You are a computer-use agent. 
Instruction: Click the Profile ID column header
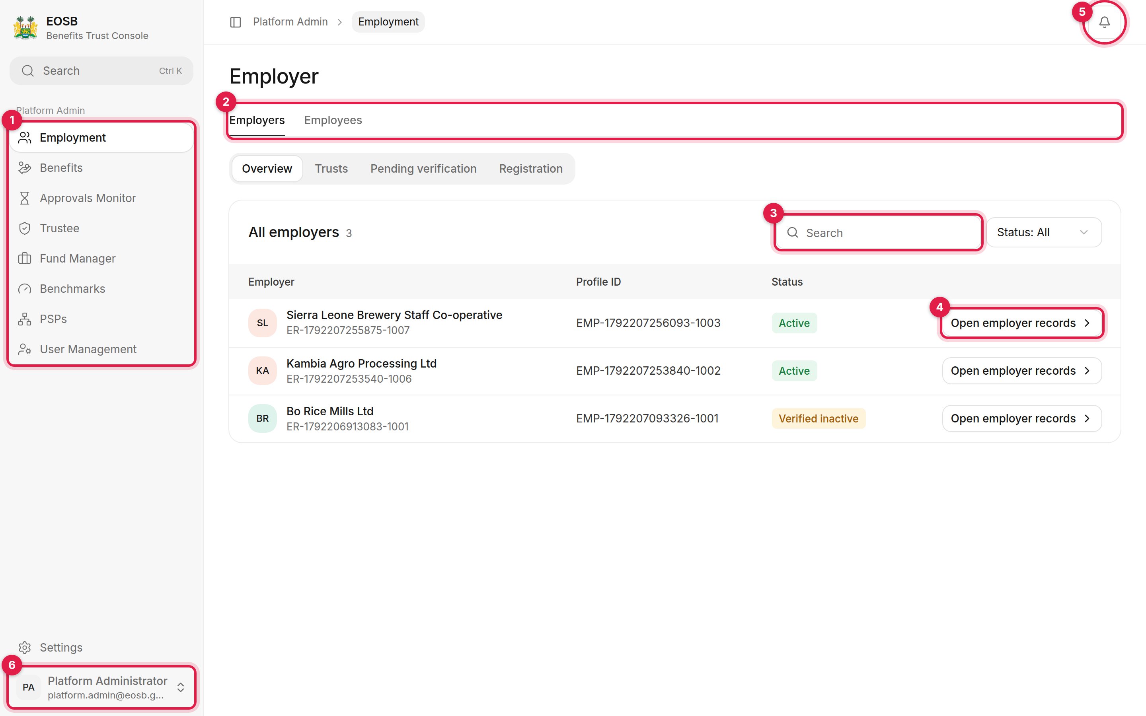(598, 282)
